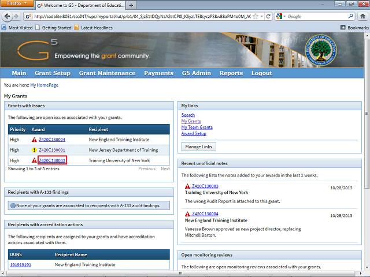Click the horizontal scrollbar at the bottom
Image resolution: width=370 pixels, height=277 pixels.
pyautogui.click(x=180, y=273)
